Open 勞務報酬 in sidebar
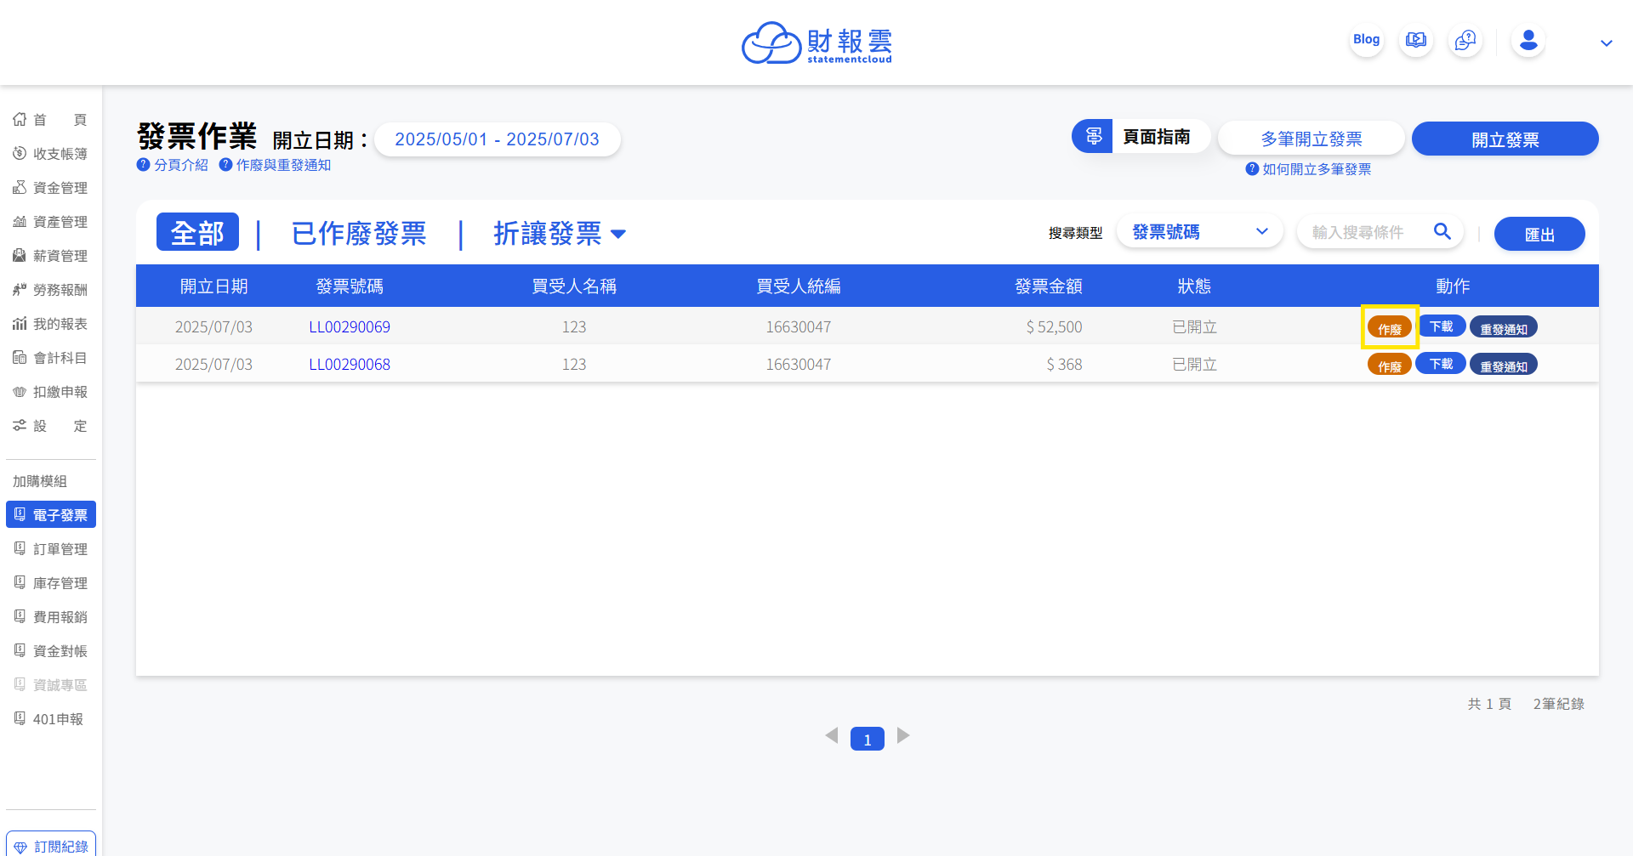This screenshot has height=856, width=1633. coord(50,290)
